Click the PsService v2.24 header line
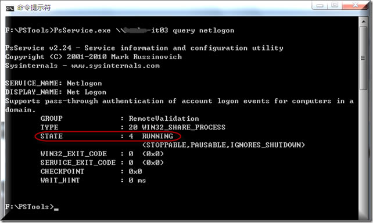The width and height of the screenshot is (373, 223). tap(144, 48)
